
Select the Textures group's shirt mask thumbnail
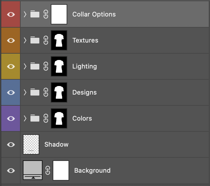[59, 40]
